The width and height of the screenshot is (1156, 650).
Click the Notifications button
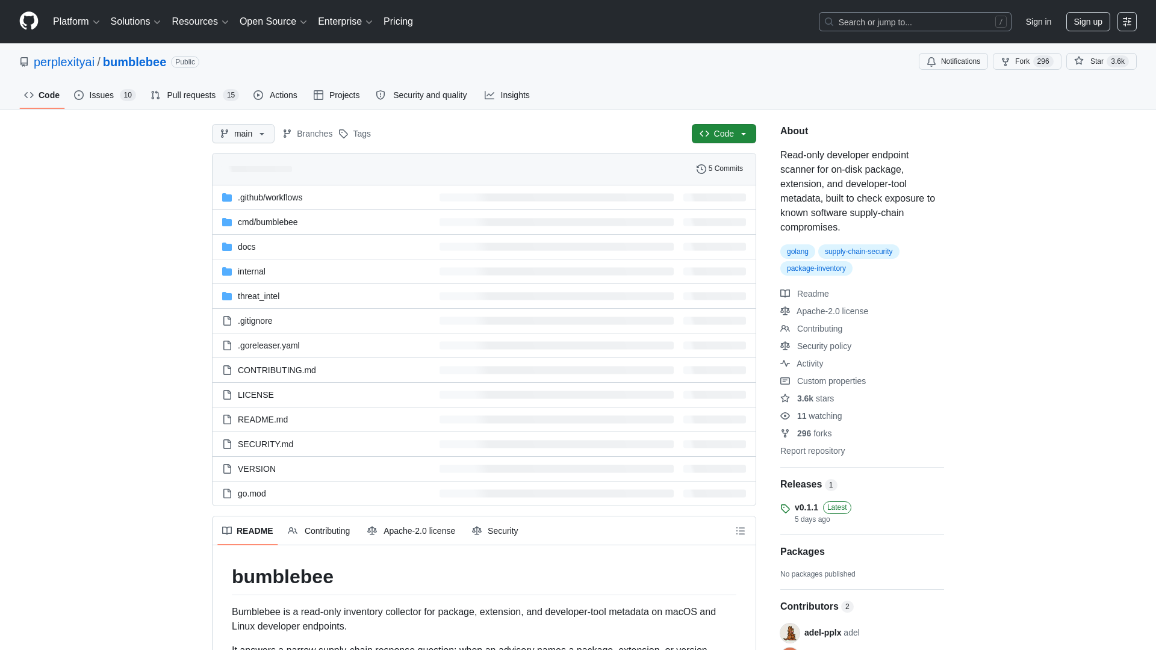(953, 61)
